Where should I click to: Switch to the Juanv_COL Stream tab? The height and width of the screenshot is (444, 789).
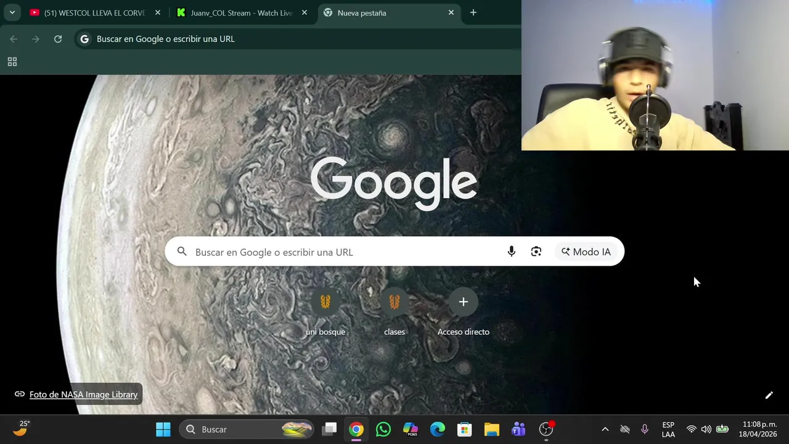242,12
